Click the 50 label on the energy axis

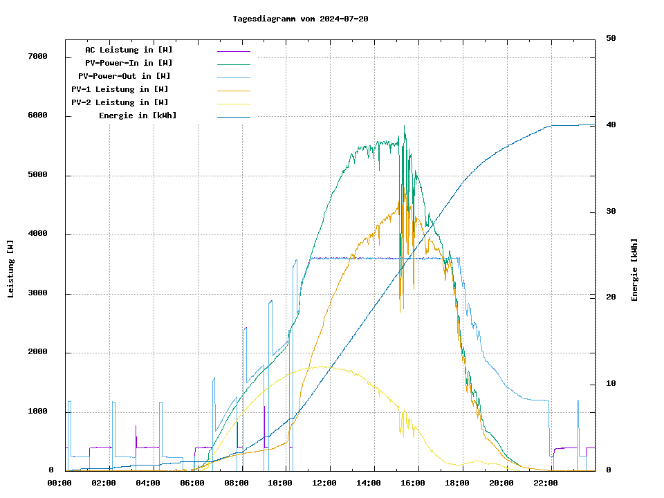tap(611, 39)
